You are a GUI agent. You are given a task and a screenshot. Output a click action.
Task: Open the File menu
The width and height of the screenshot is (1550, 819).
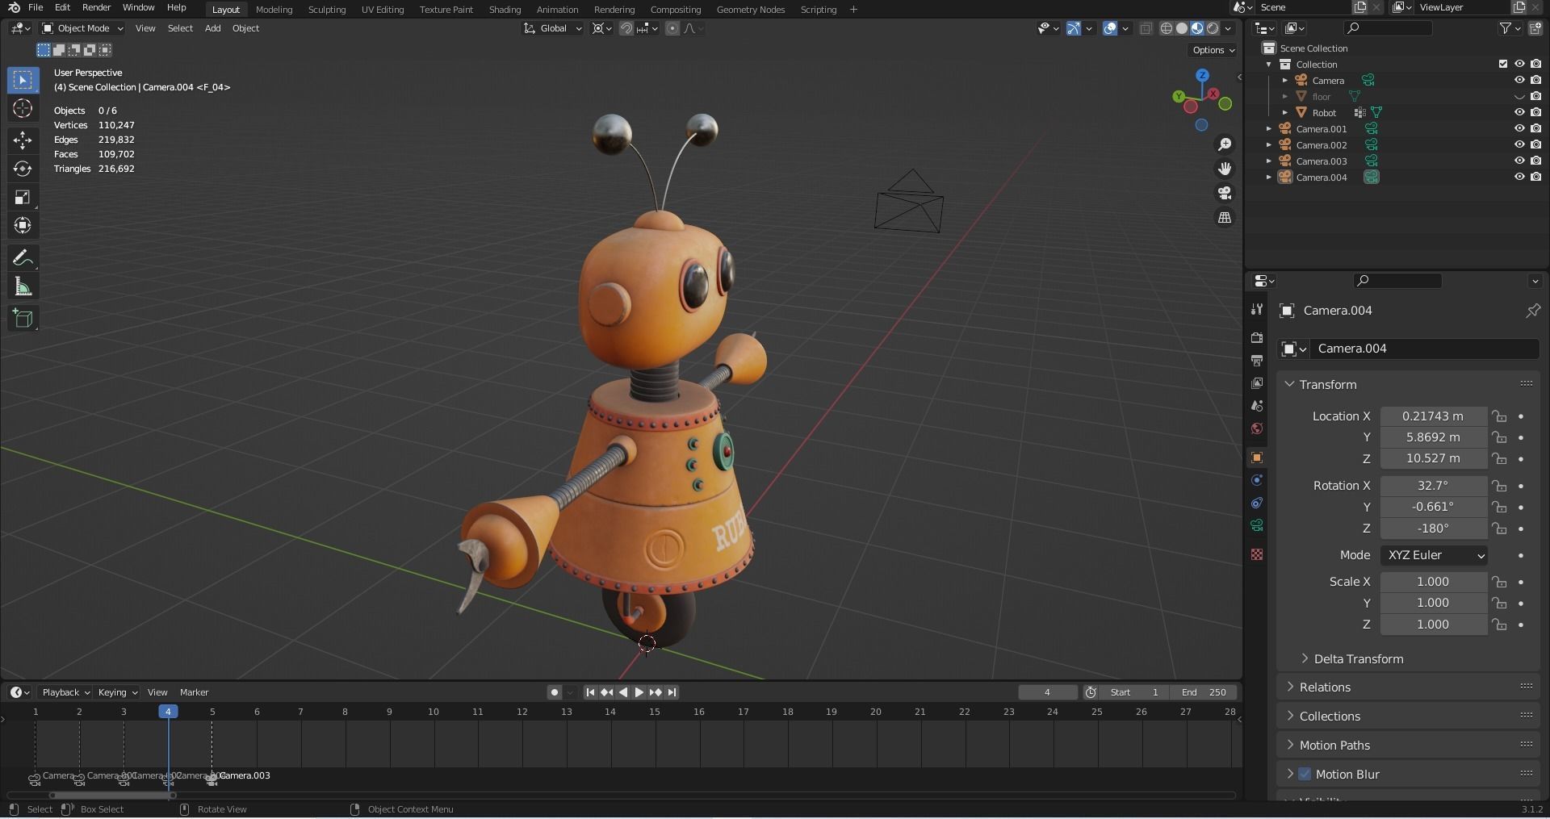[x=36, y=7]
